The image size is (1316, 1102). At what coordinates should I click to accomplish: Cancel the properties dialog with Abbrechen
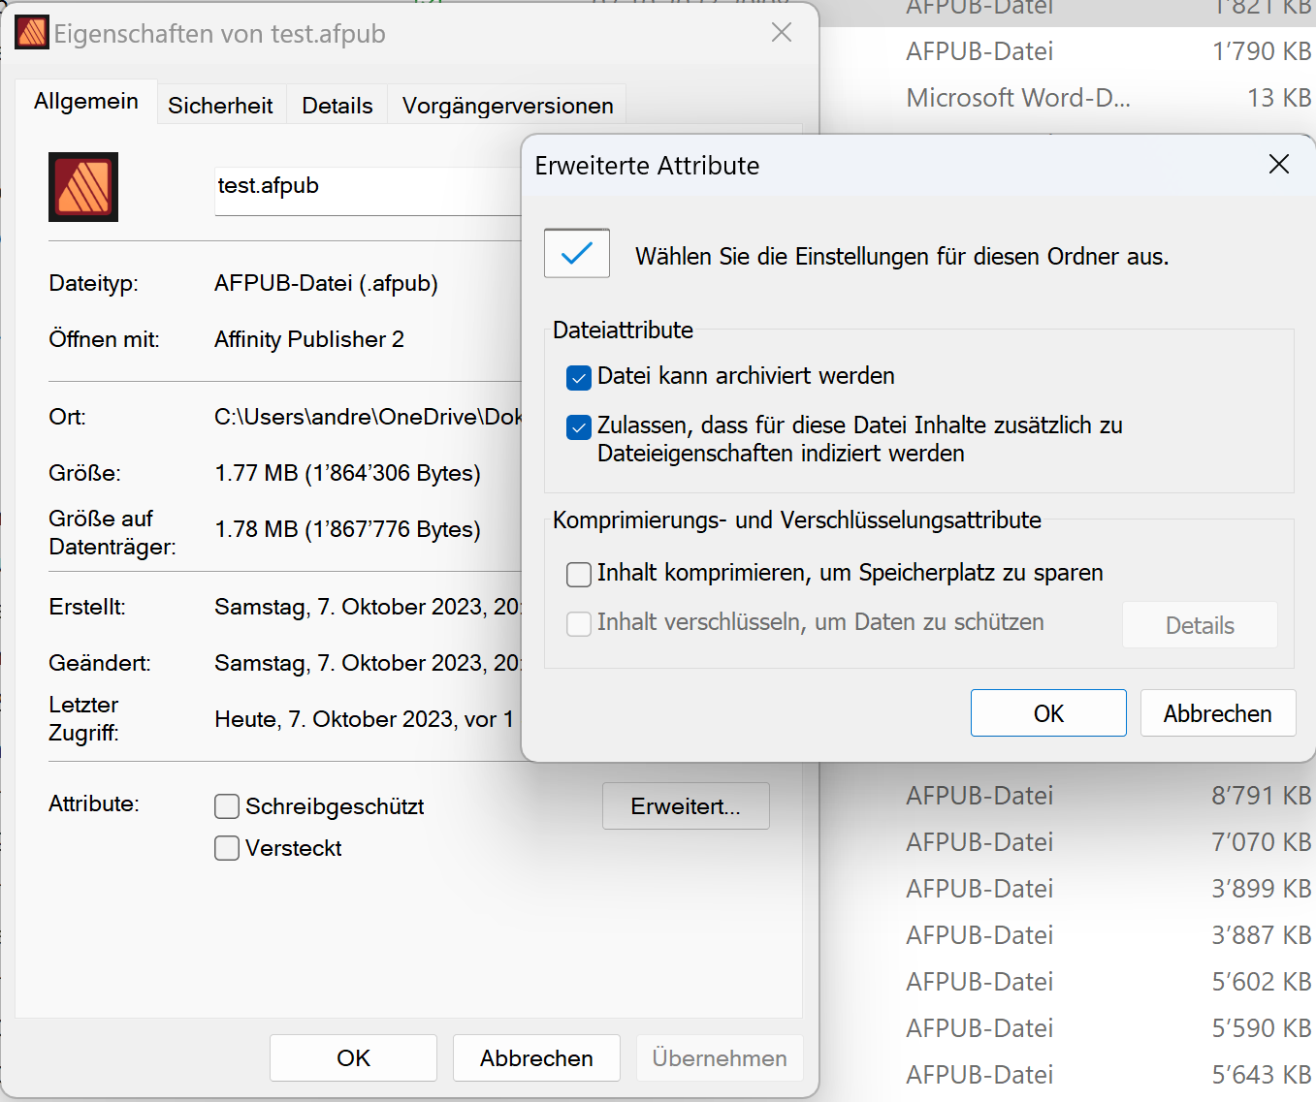pyautogui.click(x=536, y=1057)
